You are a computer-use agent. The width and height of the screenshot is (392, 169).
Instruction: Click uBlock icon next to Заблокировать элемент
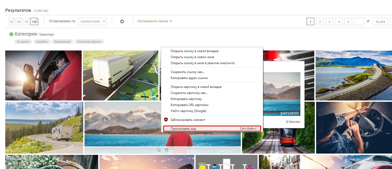click(x=166, y=120)
